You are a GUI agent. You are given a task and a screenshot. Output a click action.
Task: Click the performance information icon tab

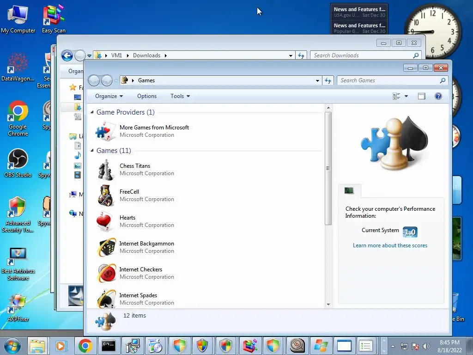pos(349,191)
